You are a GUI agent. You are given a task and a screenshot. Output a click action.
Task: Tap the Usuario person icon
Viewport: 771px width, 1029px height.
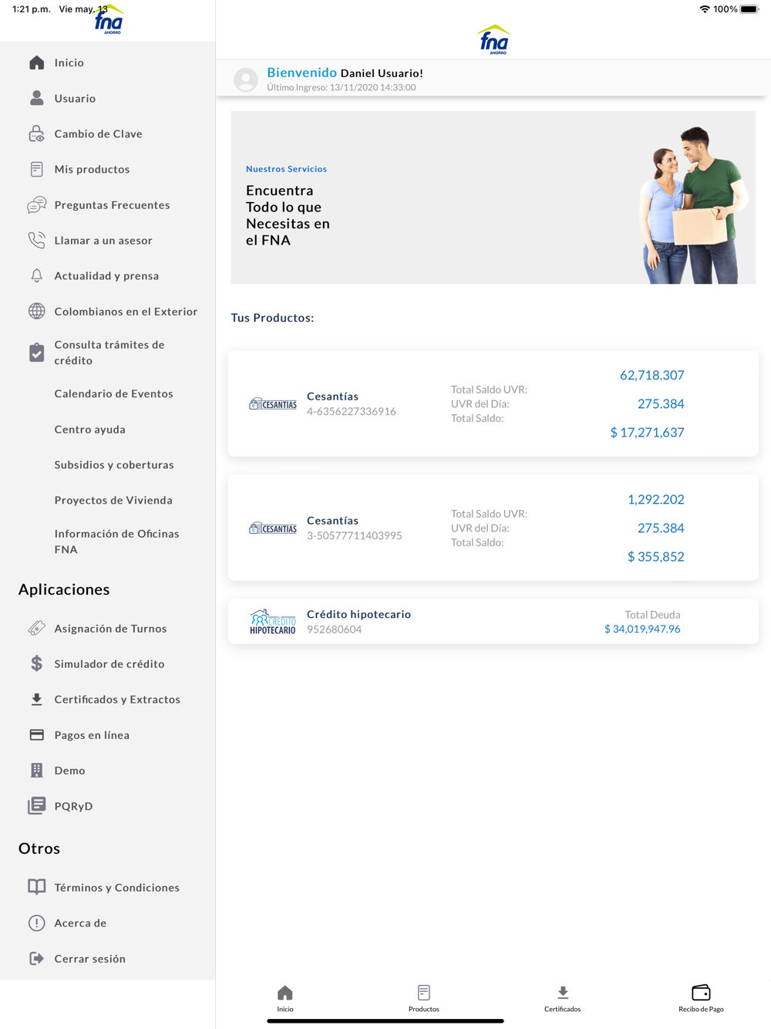pyautogui.click(x=36, y=98)
